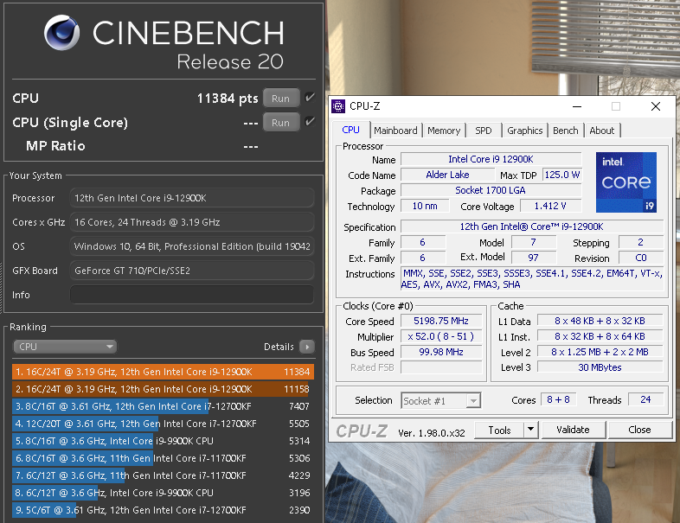
Task: Click the Intel Core i9 badge logo
Action: tap(625, 182)
